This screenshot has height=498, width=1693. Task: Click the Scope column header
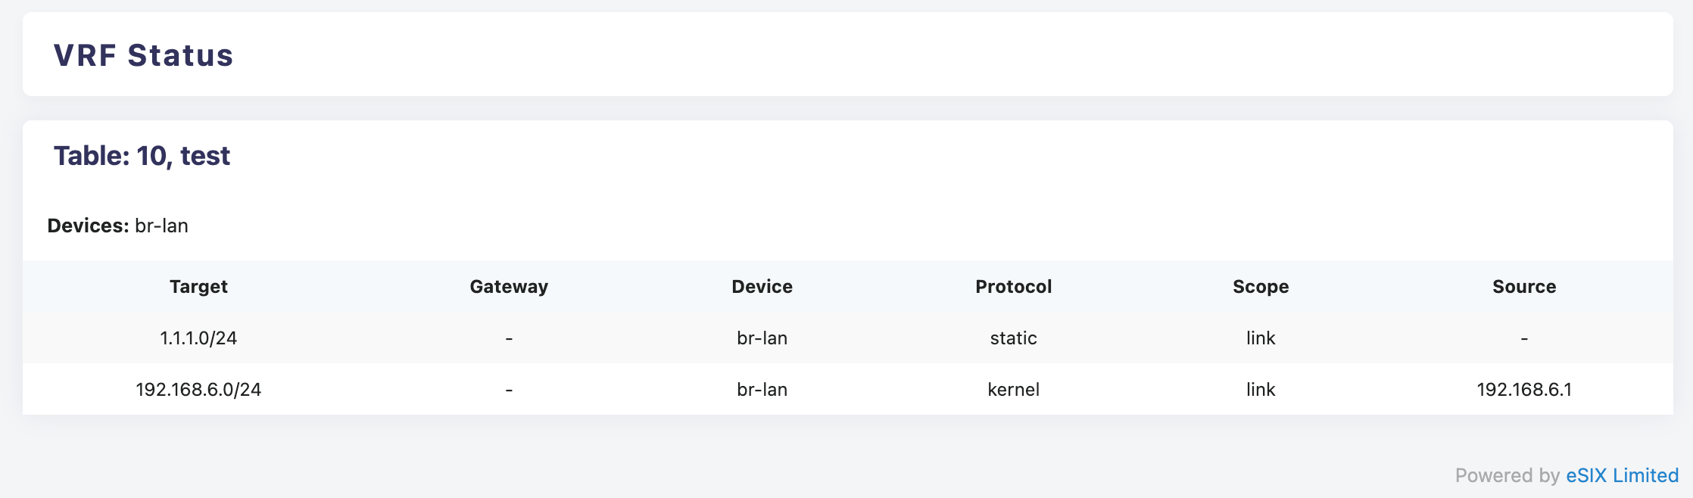[1261, 287]
